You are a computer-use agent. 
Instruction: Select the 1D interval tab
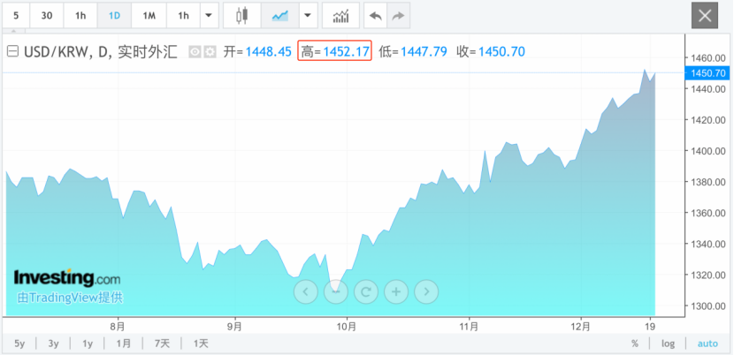coord(114,16)
